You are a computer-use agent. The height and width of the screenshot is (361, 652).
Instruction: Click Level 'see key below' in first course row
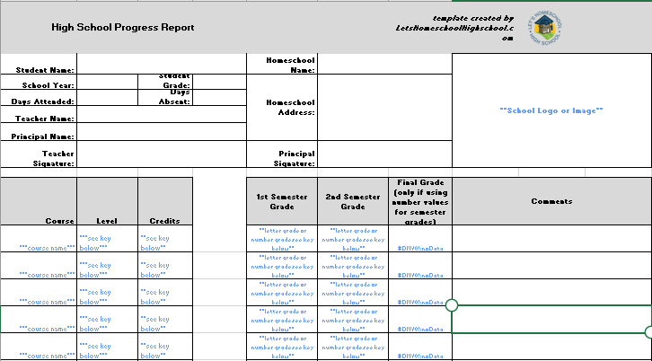point(107,239)
